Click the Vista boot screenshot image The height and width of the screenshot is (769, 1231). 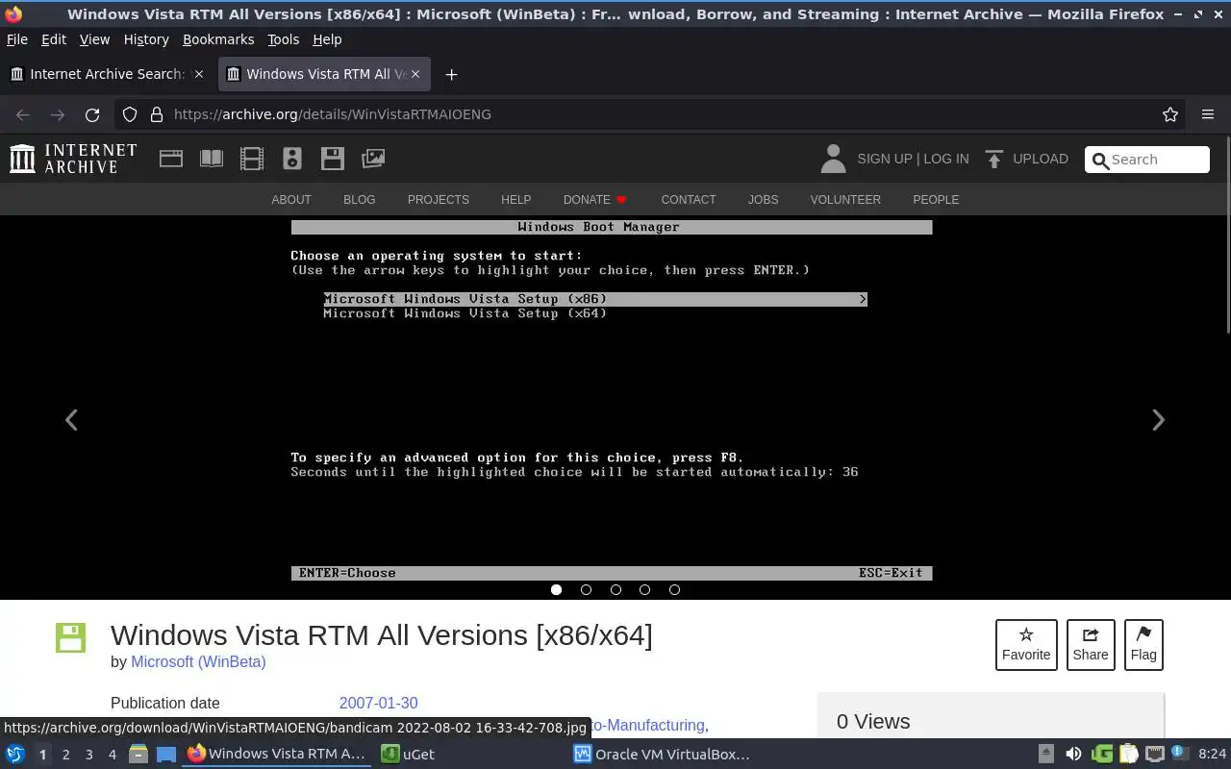612,399
